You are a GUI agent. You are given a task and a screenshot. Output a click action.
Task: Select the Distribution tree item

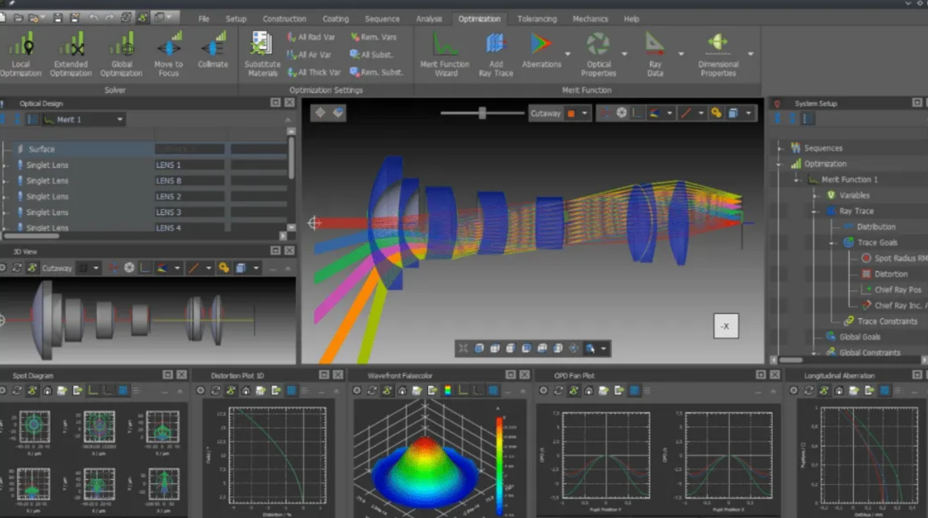(x=869, y=227)
